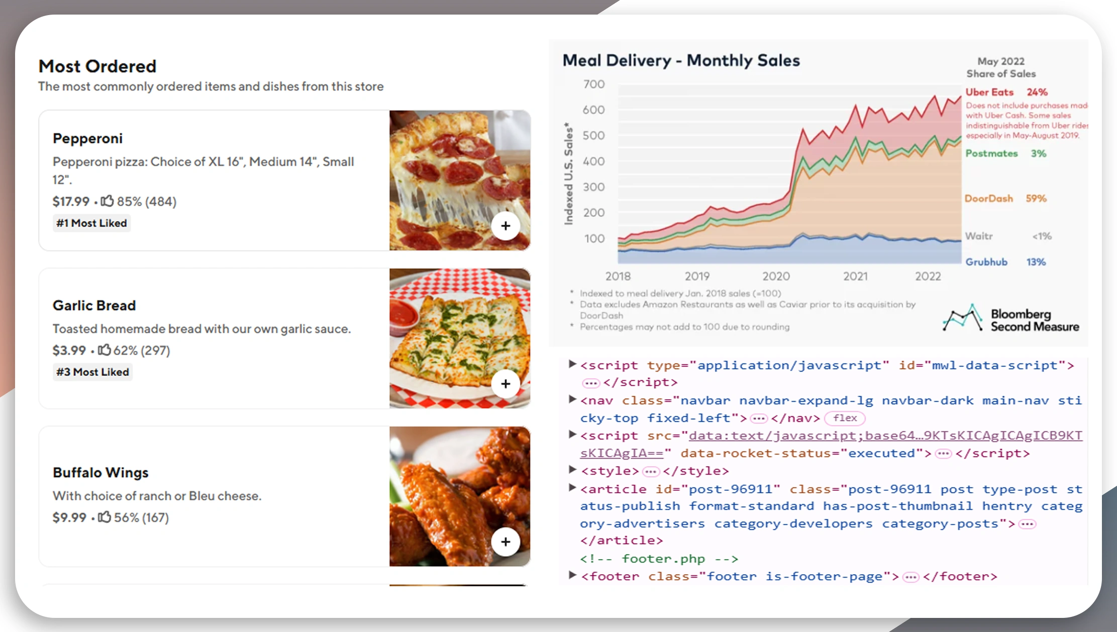Expand the mwl-data-script script node
This screenshot has height=632, width=1117.
pos(572,364)
